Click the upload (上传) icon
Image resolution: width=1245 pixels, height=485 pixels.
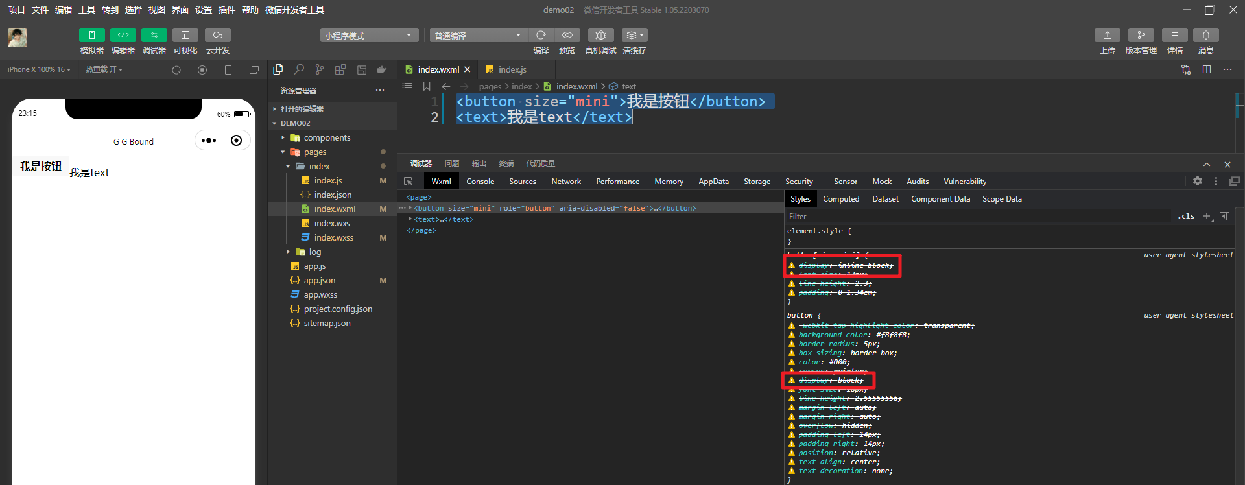1107,35
